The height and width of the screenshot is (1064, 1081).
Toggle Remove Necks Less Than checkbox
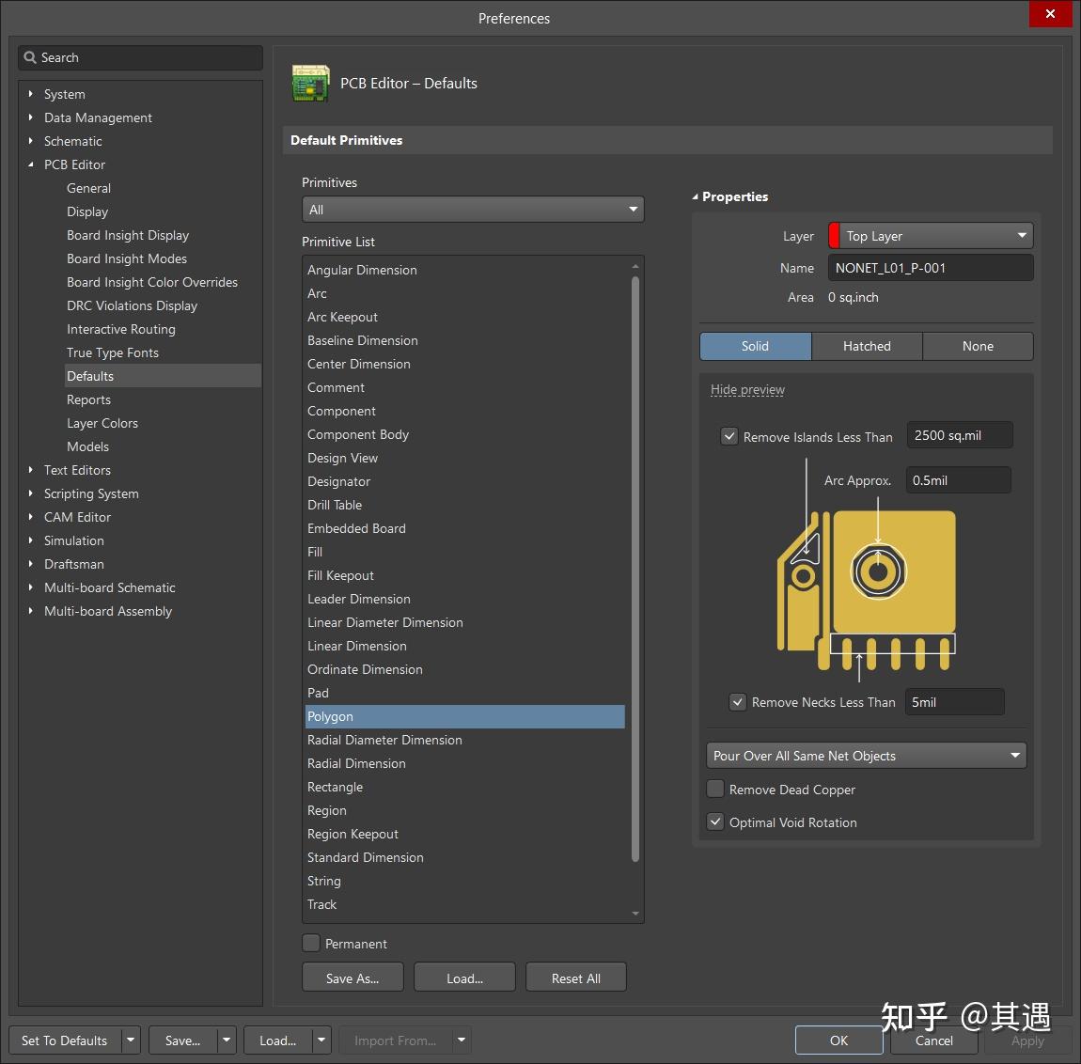point(738,702)
